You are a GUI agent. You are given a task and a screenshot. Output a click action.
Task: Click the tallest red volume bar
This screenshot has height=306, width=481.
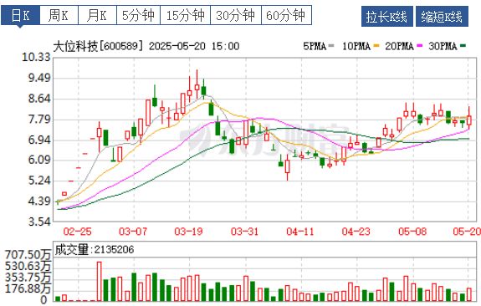pyautogui.click(x=99, y=281)
